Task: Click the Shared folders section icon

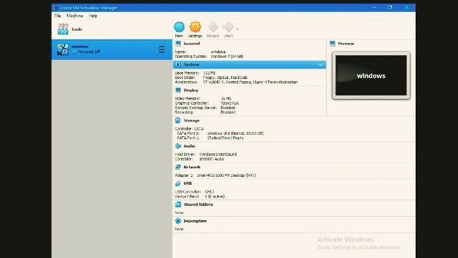Action: click(178, 204)
